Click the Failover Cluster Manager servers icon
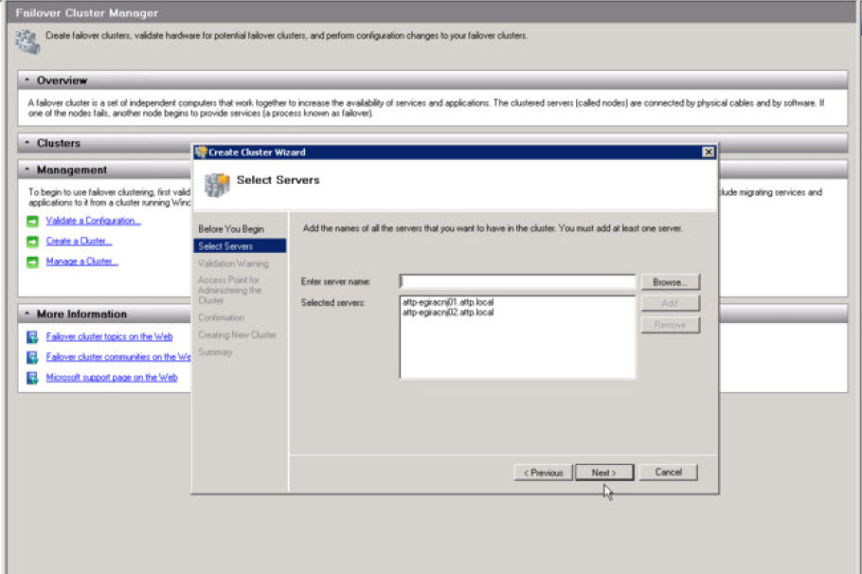The height and width of the screenshot is (574, 862). [x=27, y=42]
